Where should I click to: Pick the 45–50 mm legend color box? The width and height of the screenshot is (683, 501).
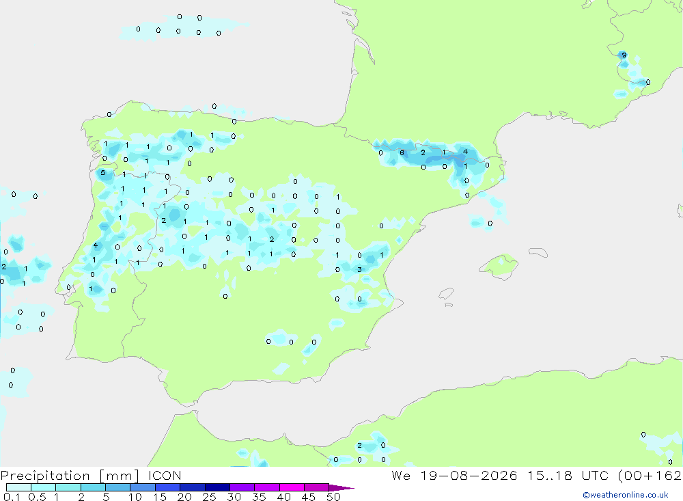[x=317, y=487]
